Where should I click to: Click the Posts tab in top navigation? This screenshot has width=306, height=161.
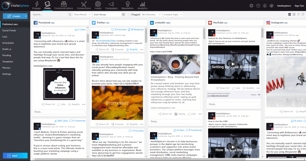click(48, 5)
